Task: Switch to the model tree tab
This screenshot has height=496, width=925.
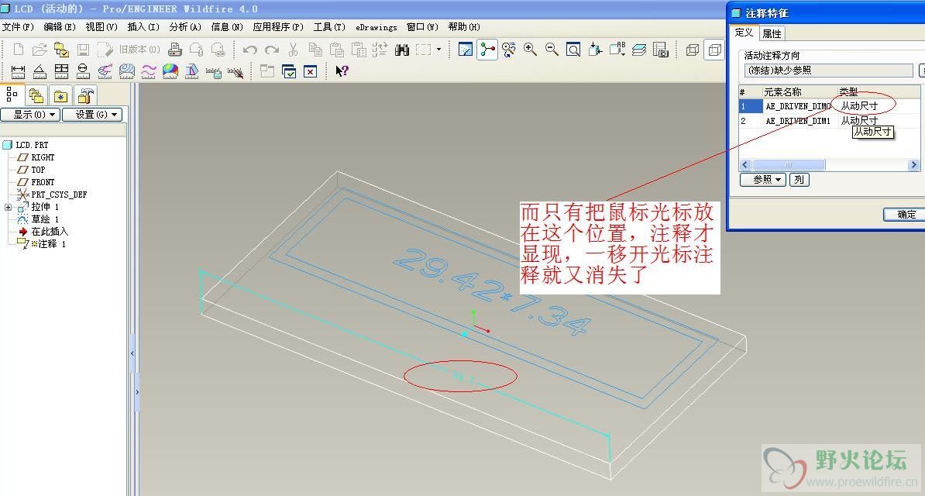Action: point(12,95)
